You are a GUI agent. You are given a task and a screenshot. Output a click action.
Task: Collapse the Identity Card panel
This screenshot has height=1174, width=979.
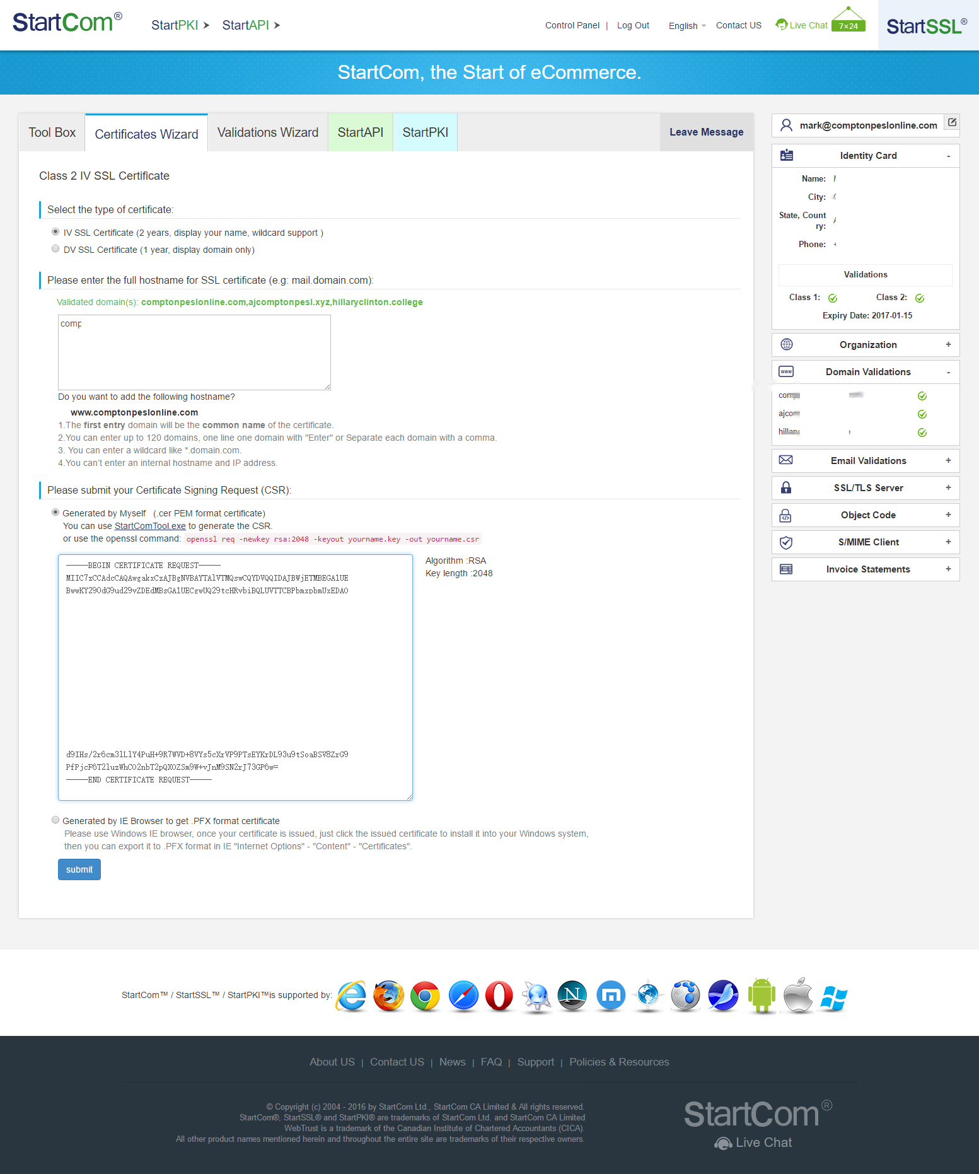948,156
